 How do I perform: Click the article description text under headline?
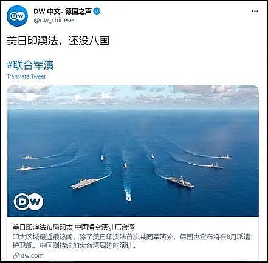131,241
